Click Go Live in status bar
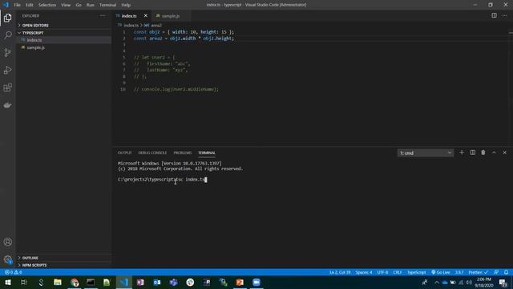 click(440, 272)
